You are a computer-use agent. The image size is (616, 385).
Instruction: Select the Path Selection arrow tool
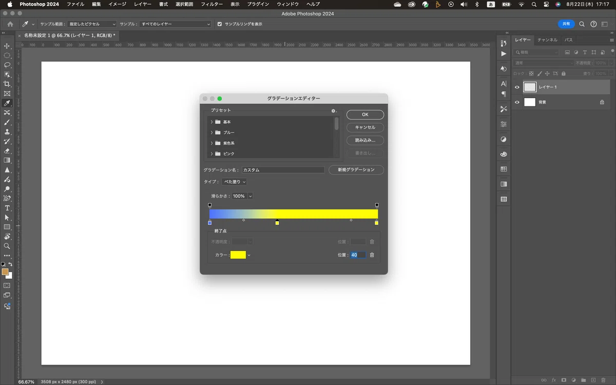(x=7, y=218)
